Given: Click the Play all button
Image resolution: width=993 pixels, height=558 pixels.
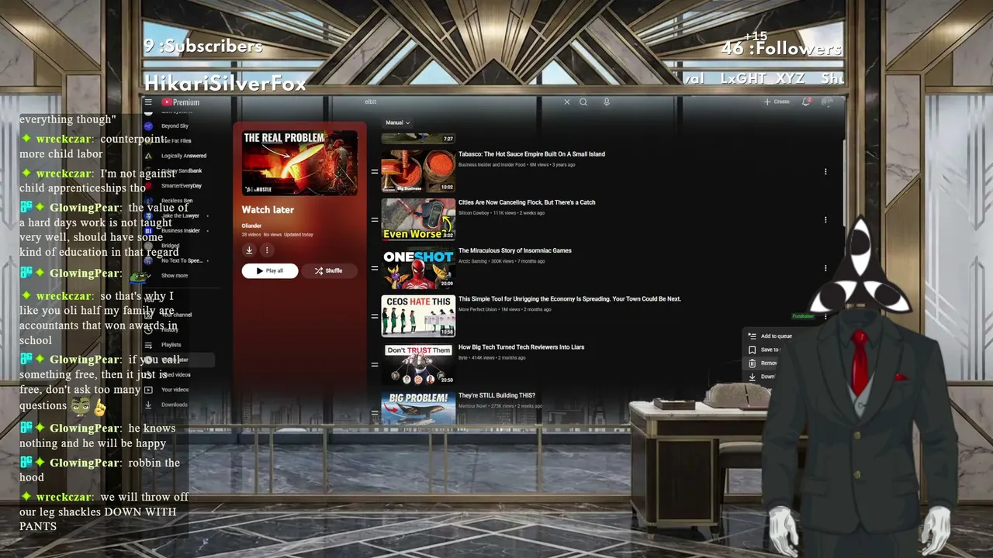Looking at the screenshot, I should [270, 270].
